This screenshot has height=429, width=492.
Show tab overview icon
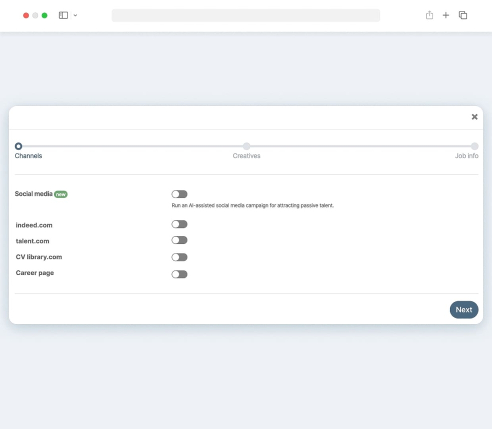click(463, 15)
